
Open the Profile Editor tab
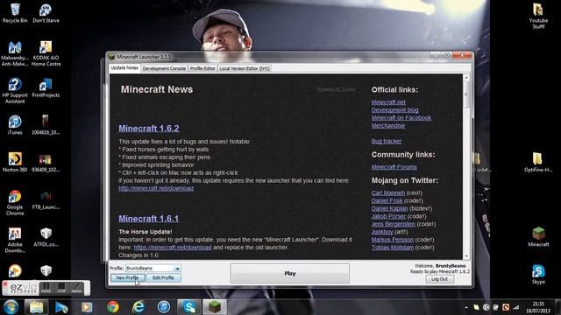[202, 68]
